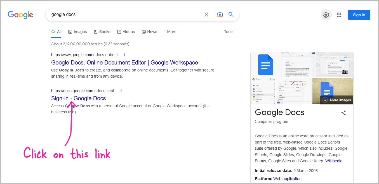
Task: Open the Settings gear icon
Action: [x=326, y=15]
